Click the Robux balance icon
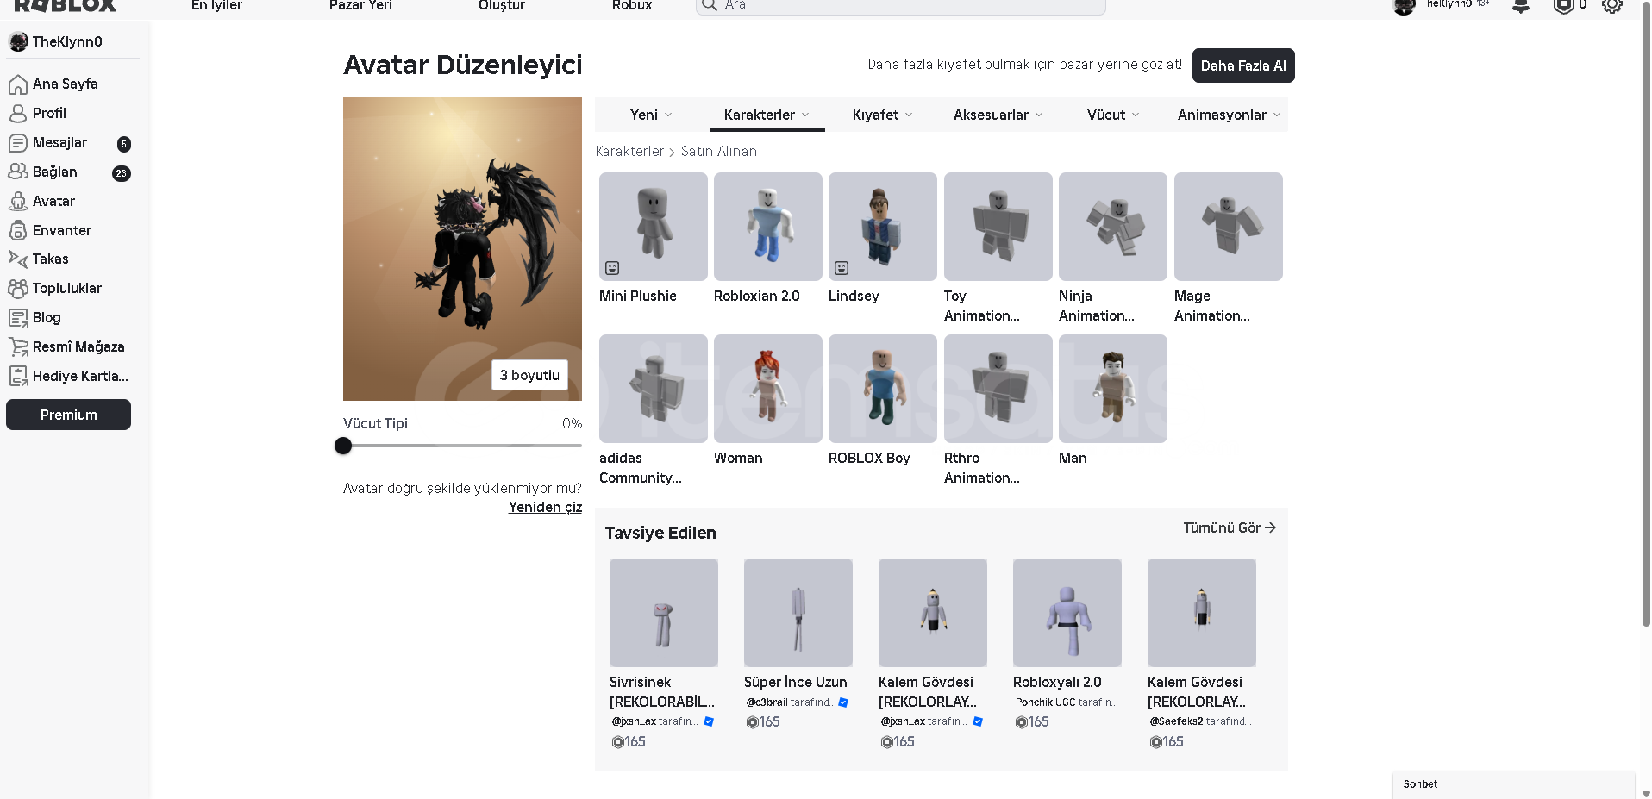 (1563, 6)
